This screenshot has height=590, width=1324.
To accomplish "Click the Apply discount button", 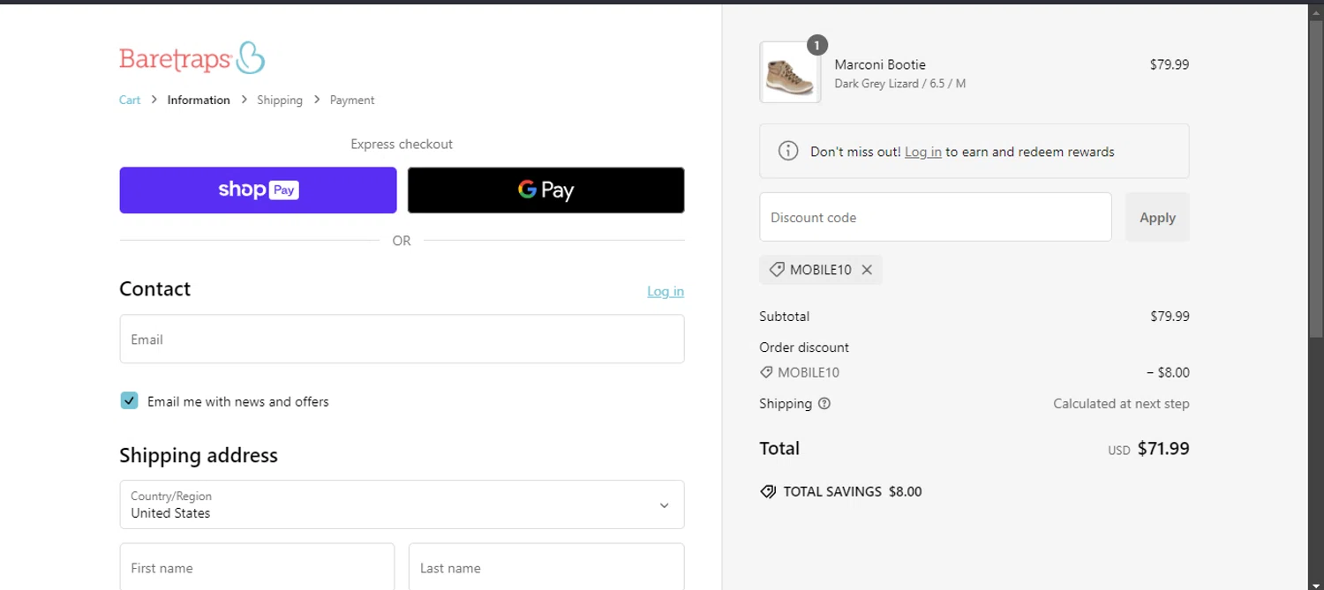I will pos(1157,217).
